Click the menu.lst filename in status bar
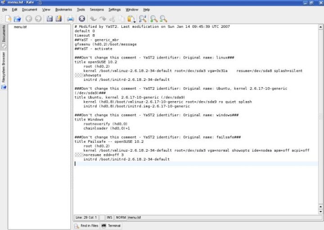 [x=135, y=217]
